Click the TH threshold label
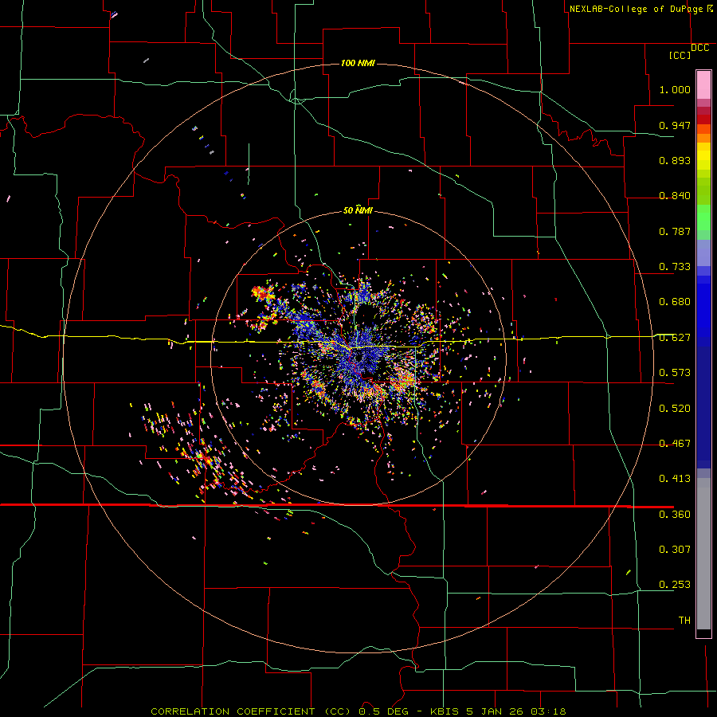The image size is (717, 717). tap(684, 621)
